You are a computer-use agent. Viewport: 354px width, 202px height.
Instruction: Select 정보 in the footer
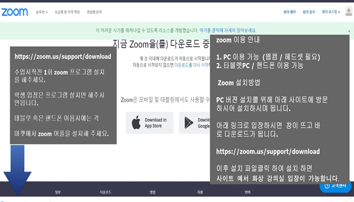click(x=58, y=192)
